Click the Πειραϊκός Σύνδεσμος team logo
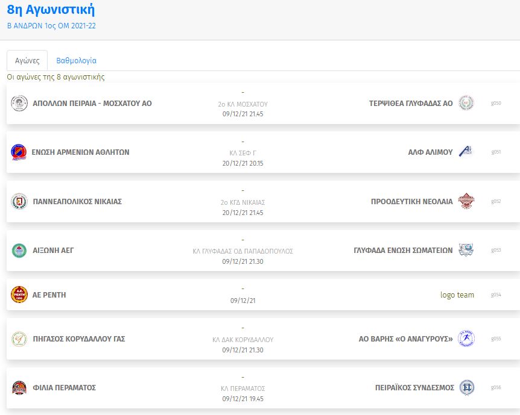520x415 pixels. tap(466, 388)
